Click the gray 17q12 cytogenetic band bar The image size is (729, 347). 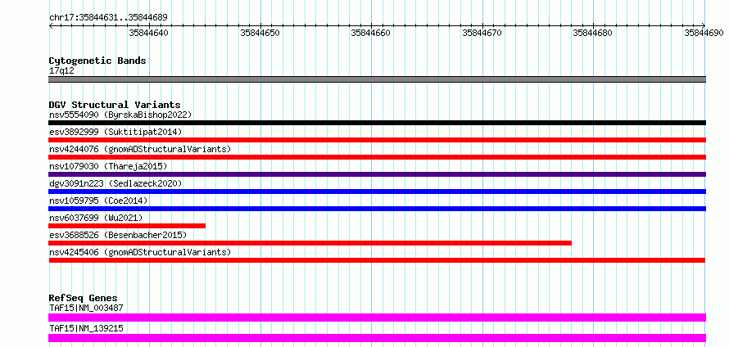pos(377,79)
